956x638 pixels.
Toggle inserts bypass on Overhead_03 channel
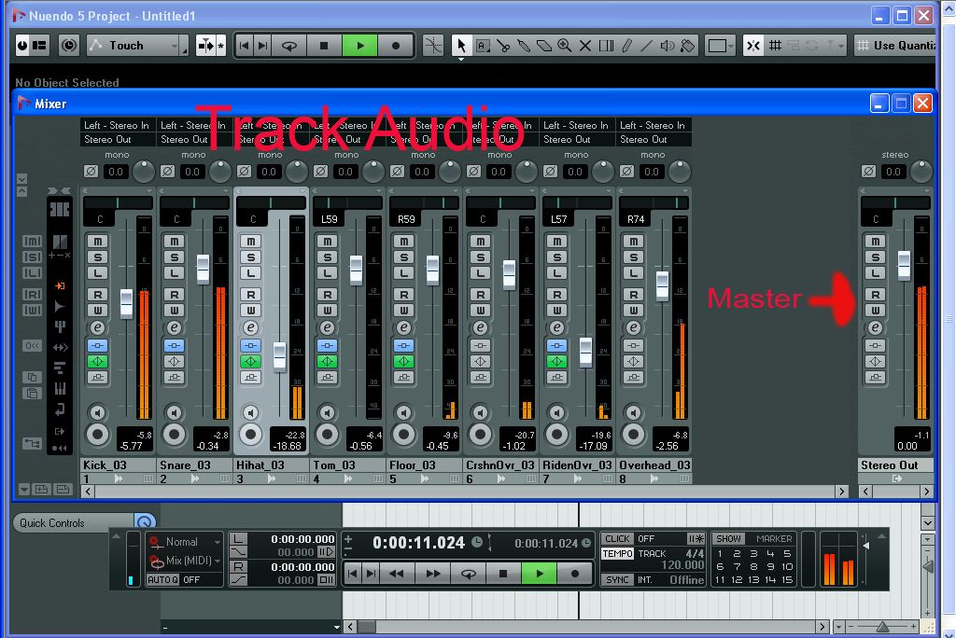click(634, 346)
